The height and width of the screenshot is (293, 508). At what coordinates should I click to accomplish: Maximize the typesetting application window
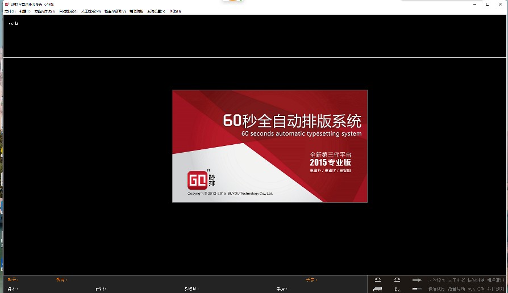488,4
